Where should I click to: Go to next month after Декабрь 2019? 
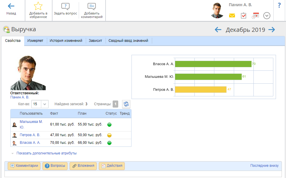[x=272, y=29]
